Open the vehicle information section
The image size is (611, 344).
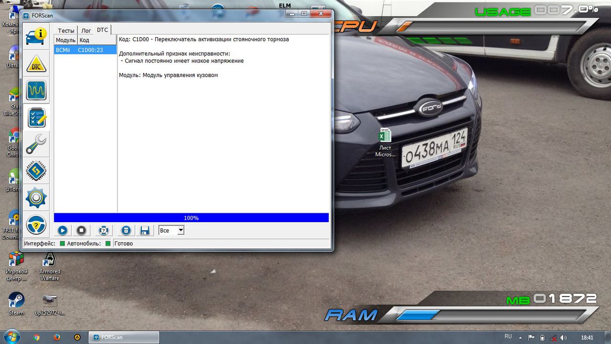(x=36, y=35)
